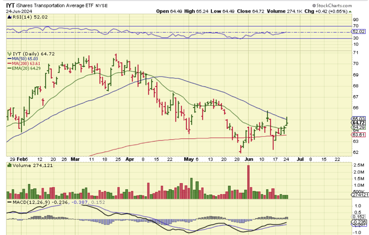Click the -0.236 MACD tag on right axis
This screenshot has width=369, height=235.
tap(358, 222)
